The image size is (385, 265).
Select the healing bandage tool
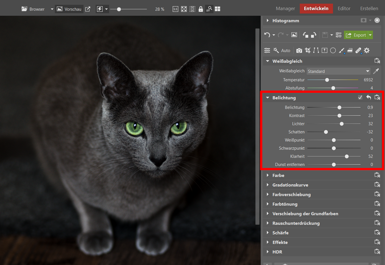[x=358, y=50]
